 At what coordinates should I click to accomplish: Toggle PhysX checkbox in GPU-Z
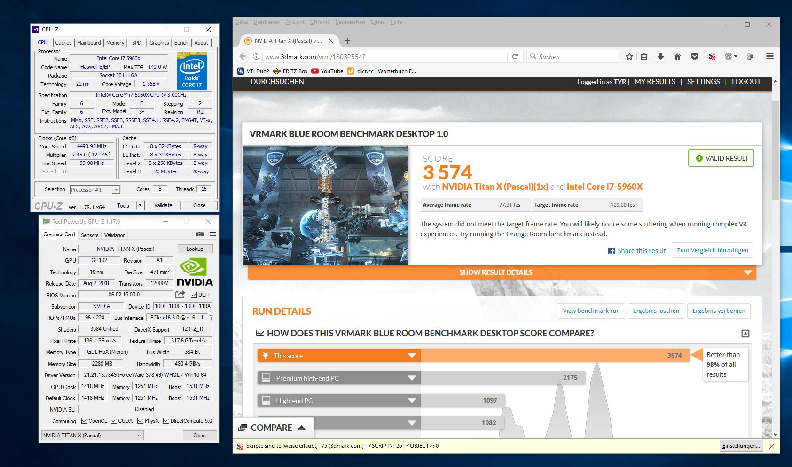click(140, 421)
